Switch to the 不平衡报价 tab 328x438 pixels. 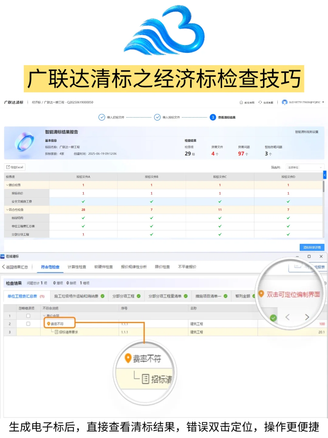187,266
